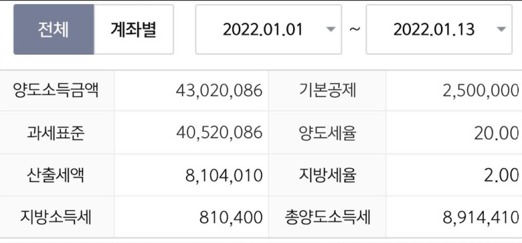This screenshot has width=522, height=243.
Task: Open the end date 2022.01.13 dropdown
Action: (x=439, y=29)
